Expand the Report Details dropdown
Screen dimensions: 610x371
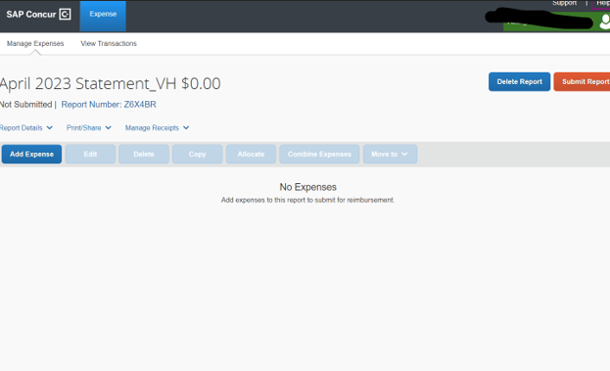(26, 128)
